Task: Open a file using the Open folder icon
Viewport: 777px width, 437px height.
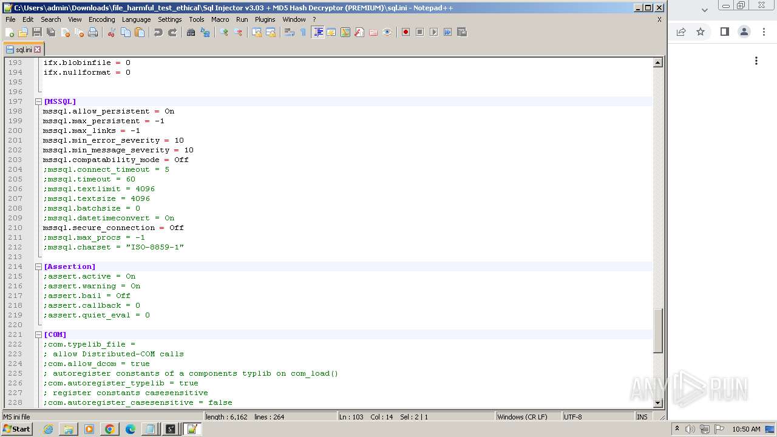Action: point(23,32)
